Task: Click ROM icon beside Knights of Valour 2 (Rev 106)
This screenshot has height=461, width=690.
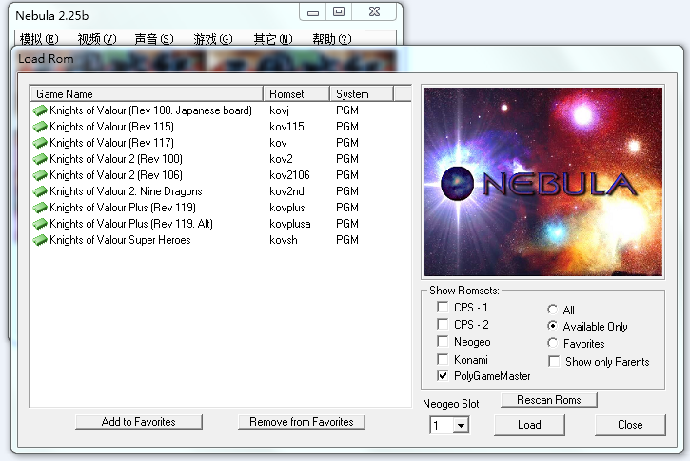Action: tap(40, 175)
